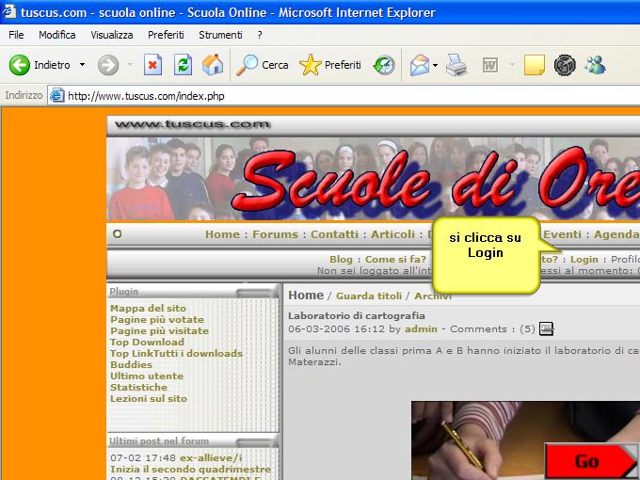Image resolution: width=640 pixels, height=480 pixels.
Task: Open Preferiti star toolbar button
Action: pyautogui.click(x=330, y=65)
